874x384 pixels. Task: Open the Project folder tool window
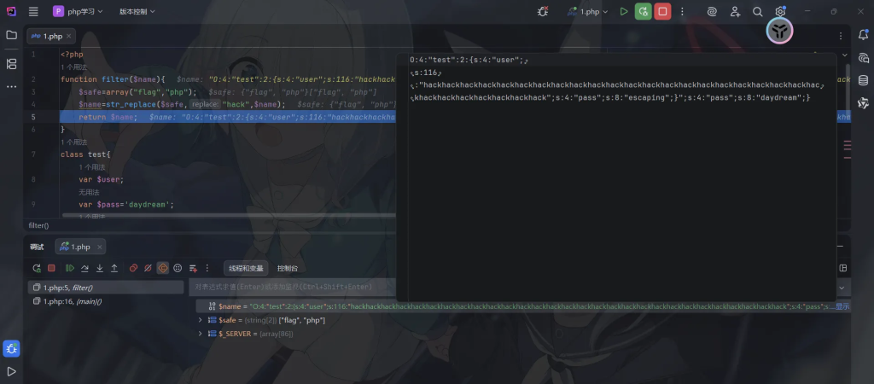(12, 35)
